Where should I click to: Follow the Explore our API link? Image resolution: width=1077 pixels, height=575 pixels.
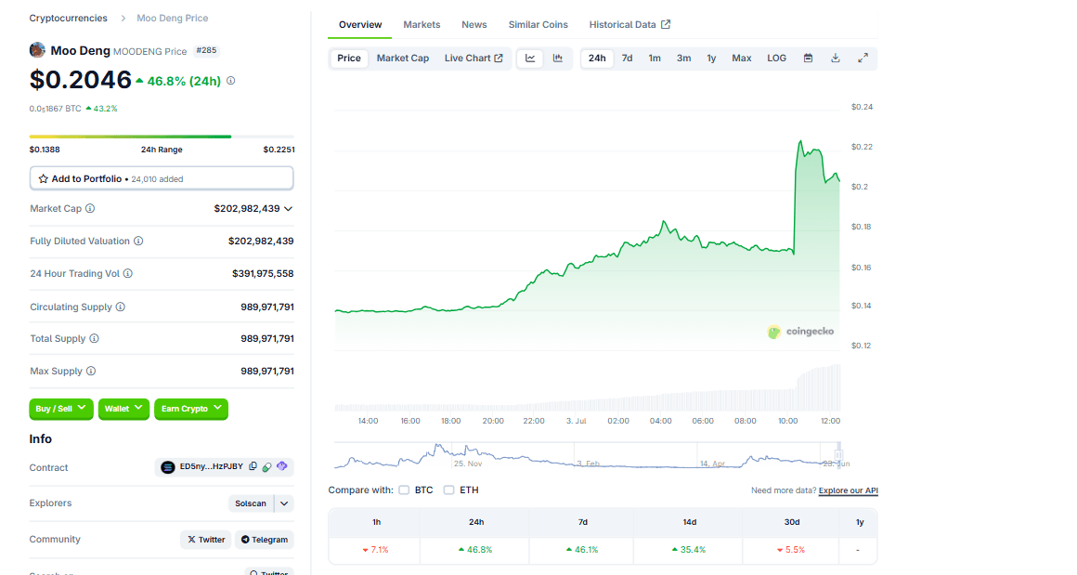(848, 490)
